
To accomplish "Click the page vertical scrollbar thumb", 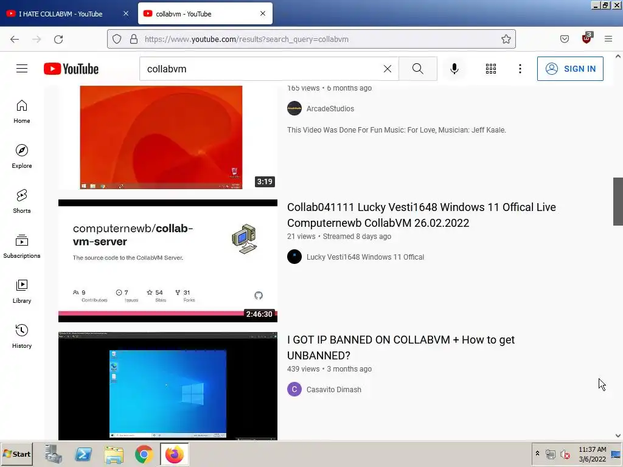I will (x=618, y=201).
